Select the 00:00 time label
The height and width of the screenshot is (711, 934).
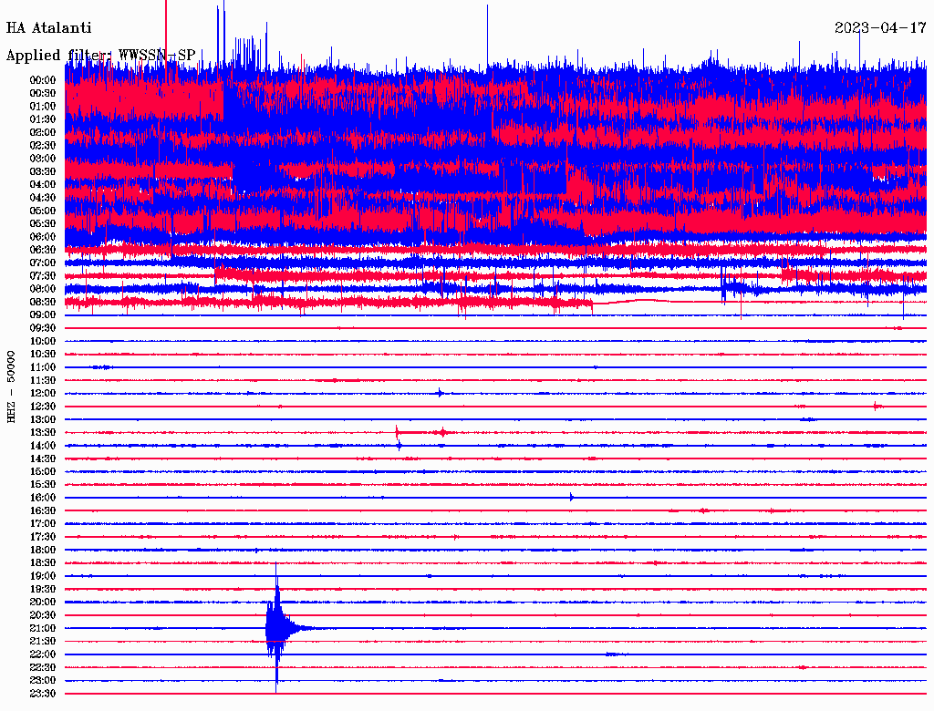pos(43,80)
